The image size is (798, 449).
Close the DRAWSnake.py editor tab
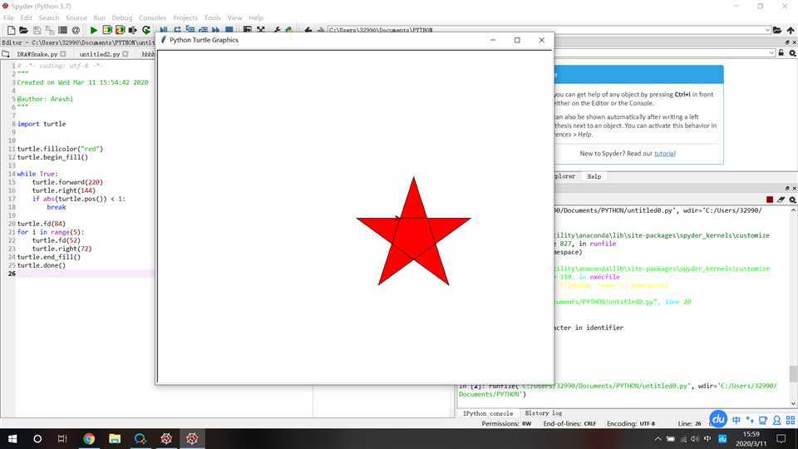(63, 54)
